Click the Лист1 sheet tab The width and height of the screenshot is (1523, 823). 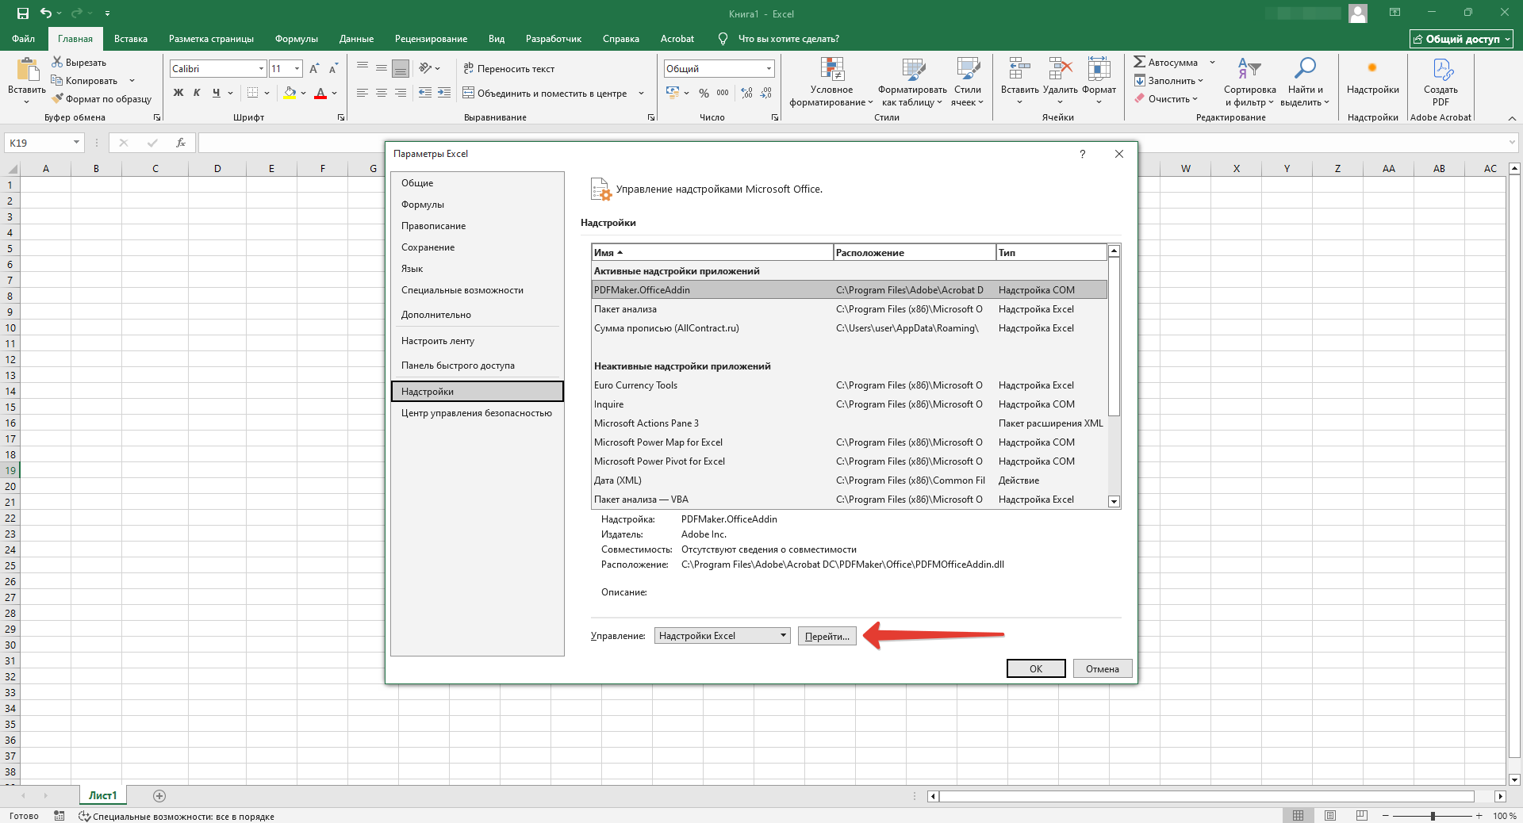(103, 795)
